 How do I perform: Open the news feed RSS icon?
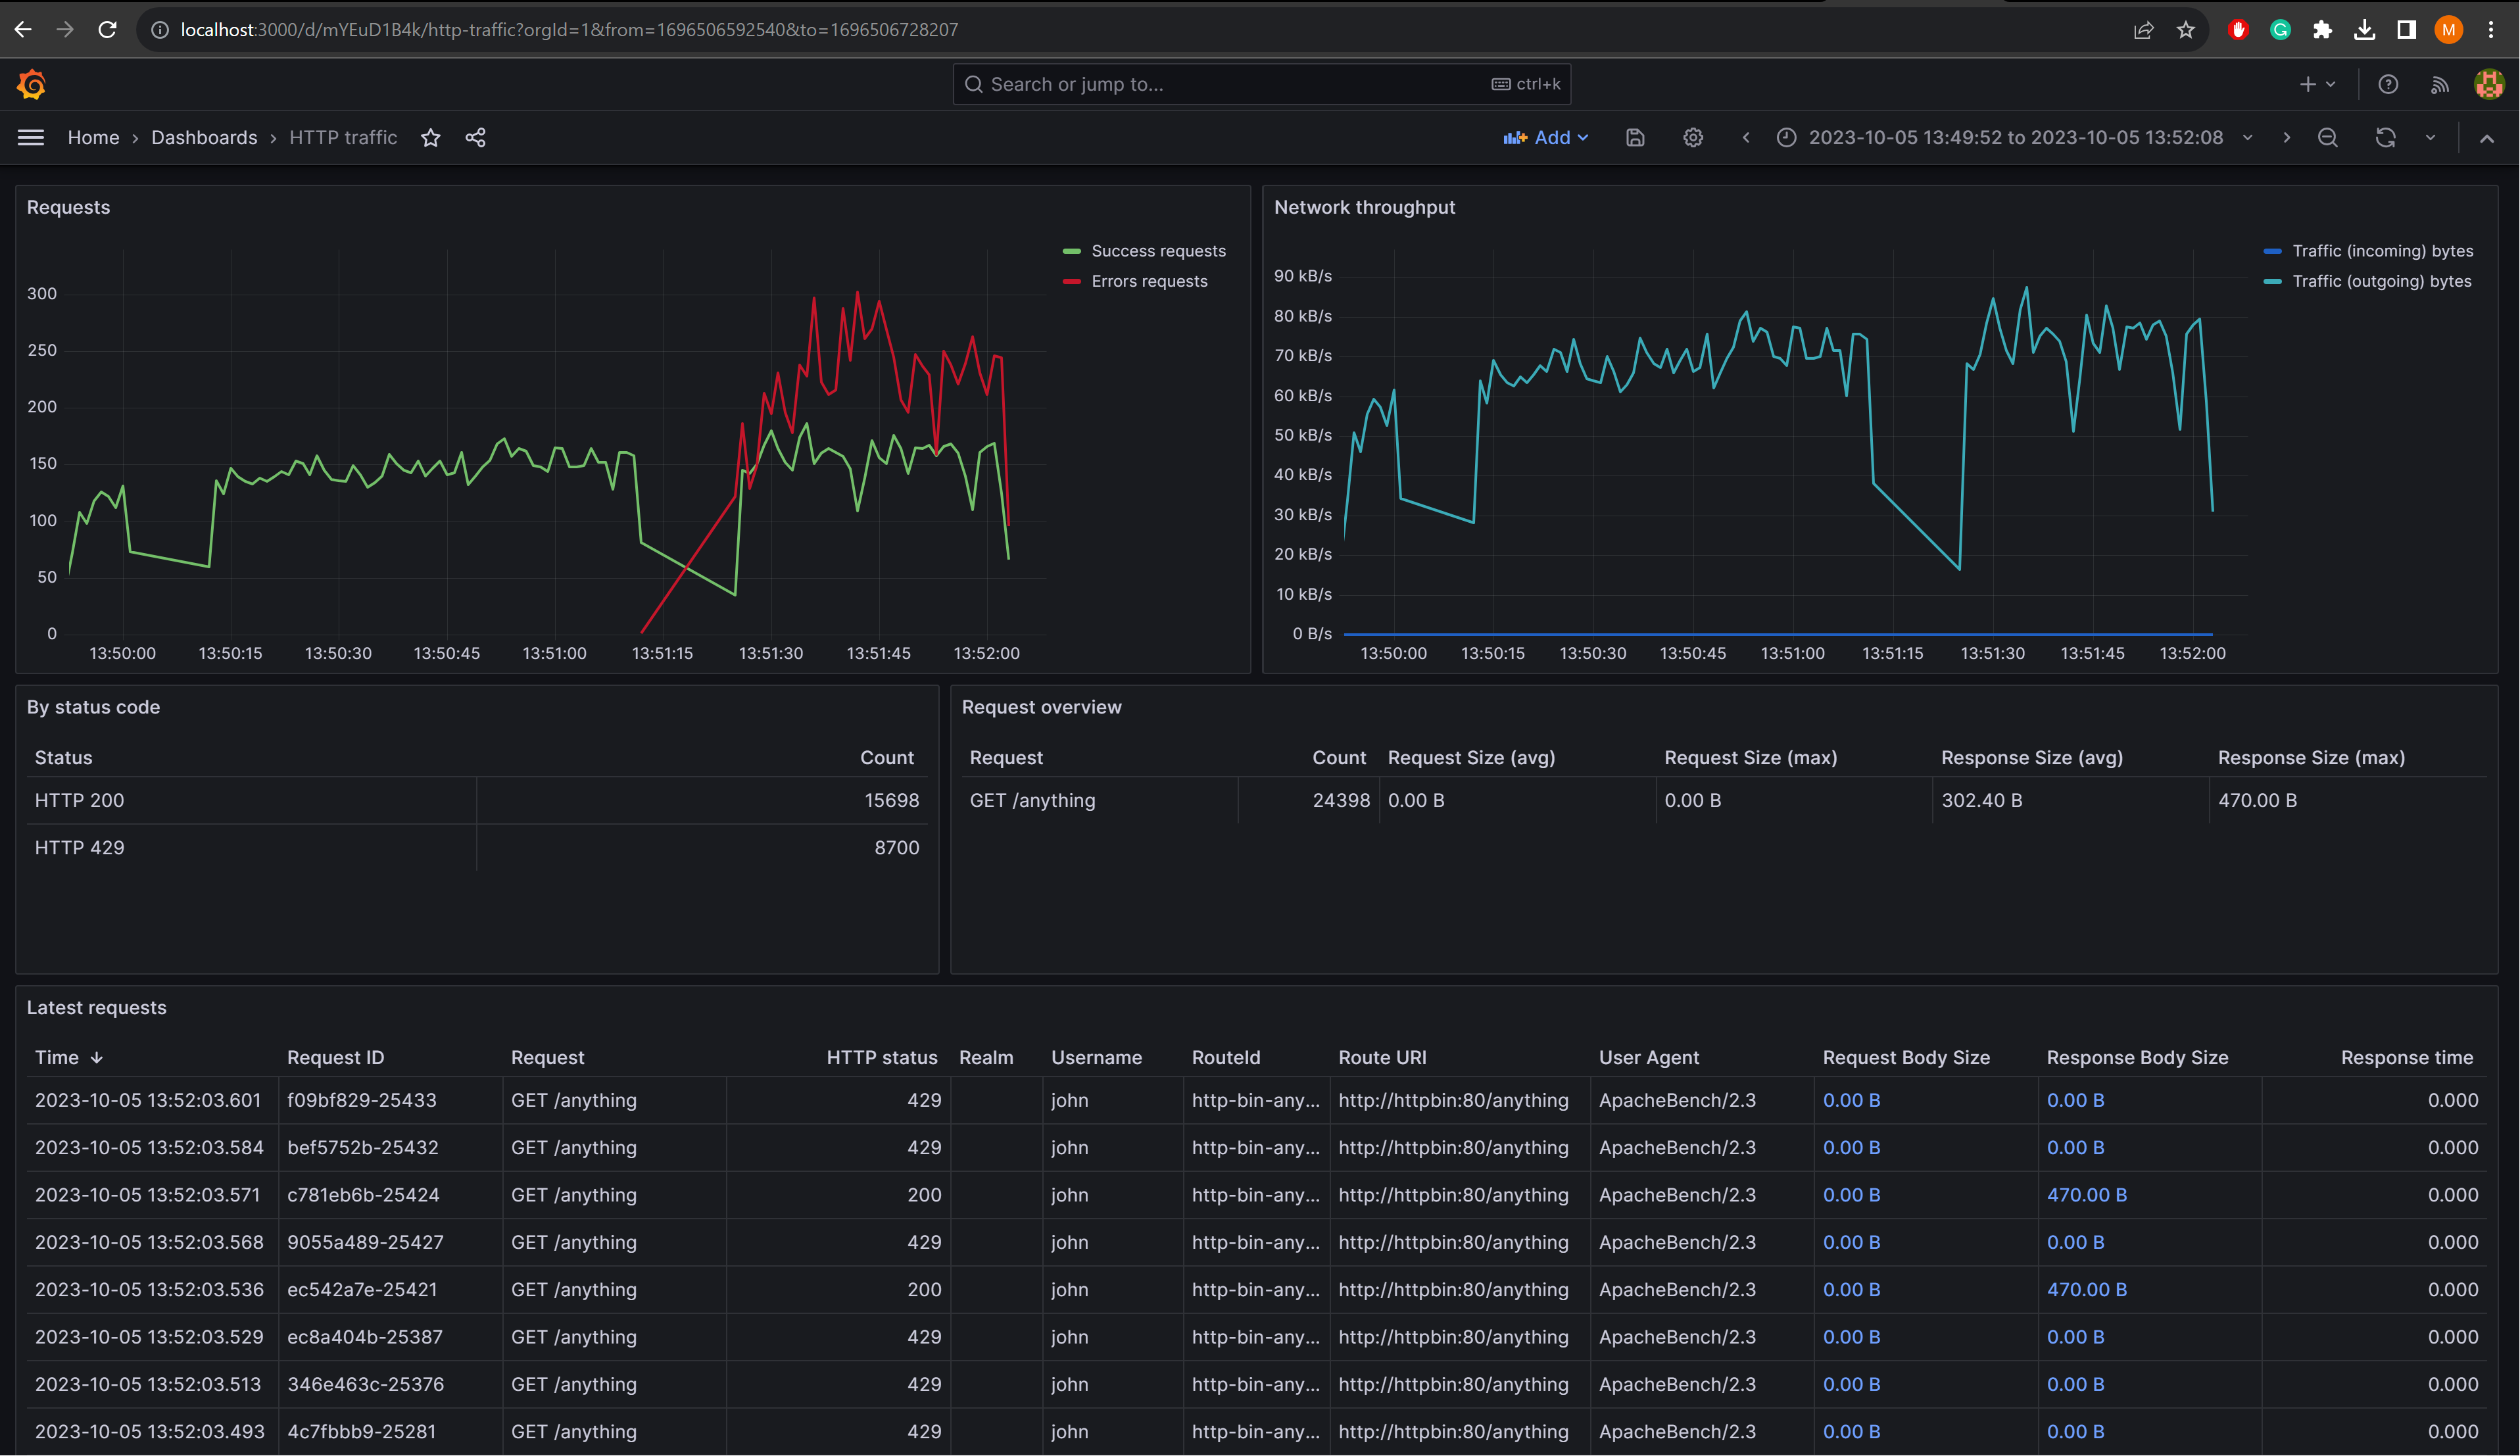tap(2440, 85)
